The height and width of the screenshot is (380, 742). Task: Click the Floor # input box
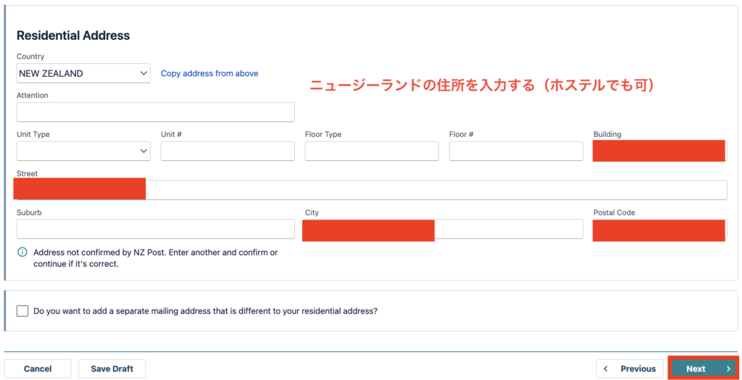point(516,151)
